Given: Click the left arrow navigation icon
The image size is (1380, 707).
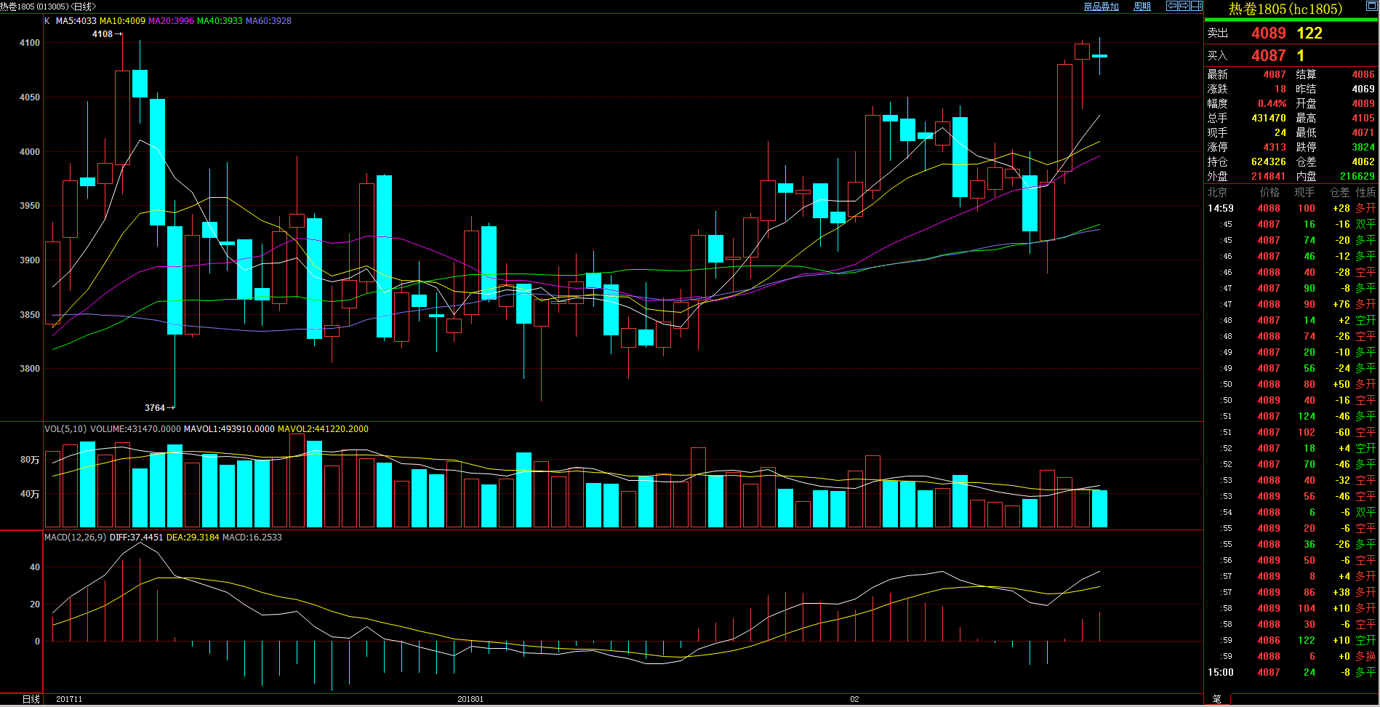Looking at the screenshot, I should [x=1172, y=6].
